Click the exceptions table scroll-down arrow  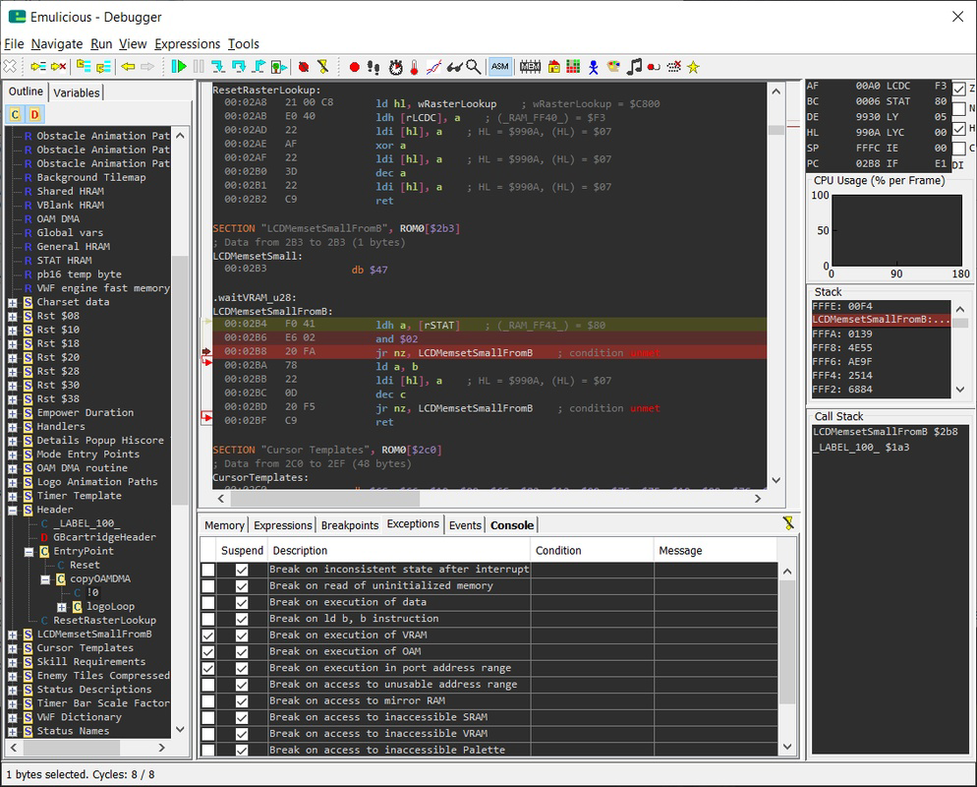click(787, 747)
